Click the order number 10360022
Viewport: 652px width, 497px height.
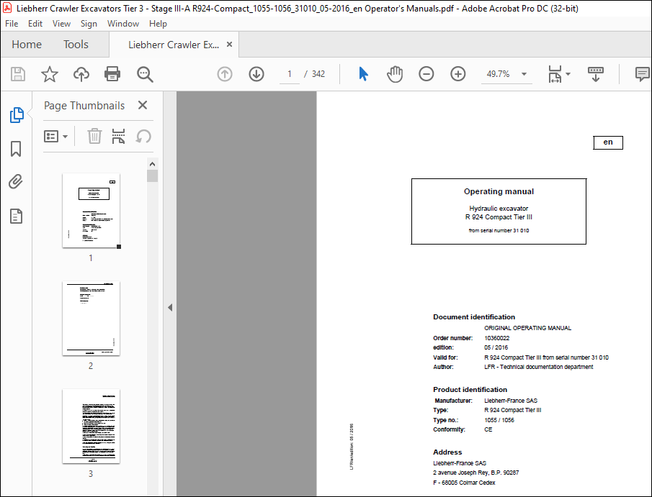point(496,338)
